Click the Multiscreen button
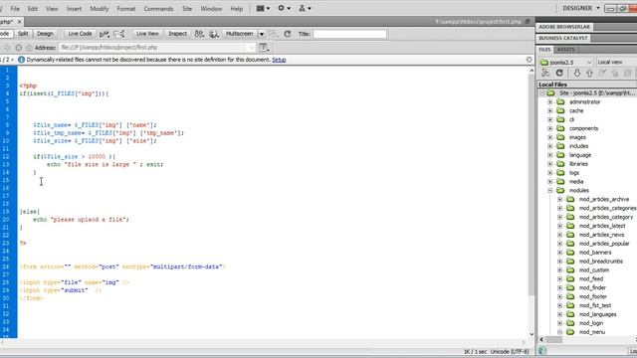This screenshot has width=637, height=358. point(239,34)
